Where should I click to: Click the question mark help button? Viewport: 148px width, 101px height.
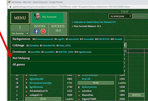tap(20, 28)
